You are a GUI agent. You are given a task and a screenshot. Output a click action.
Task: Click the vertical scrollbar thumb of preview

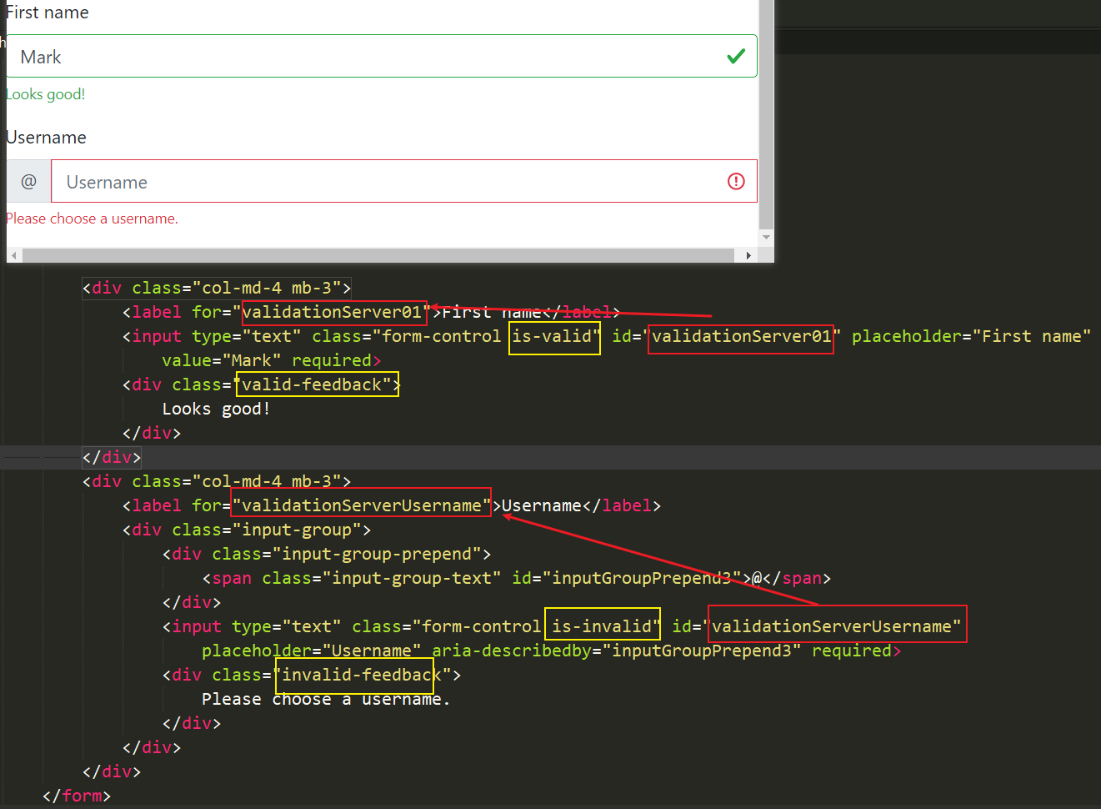(x=767, y=114)
